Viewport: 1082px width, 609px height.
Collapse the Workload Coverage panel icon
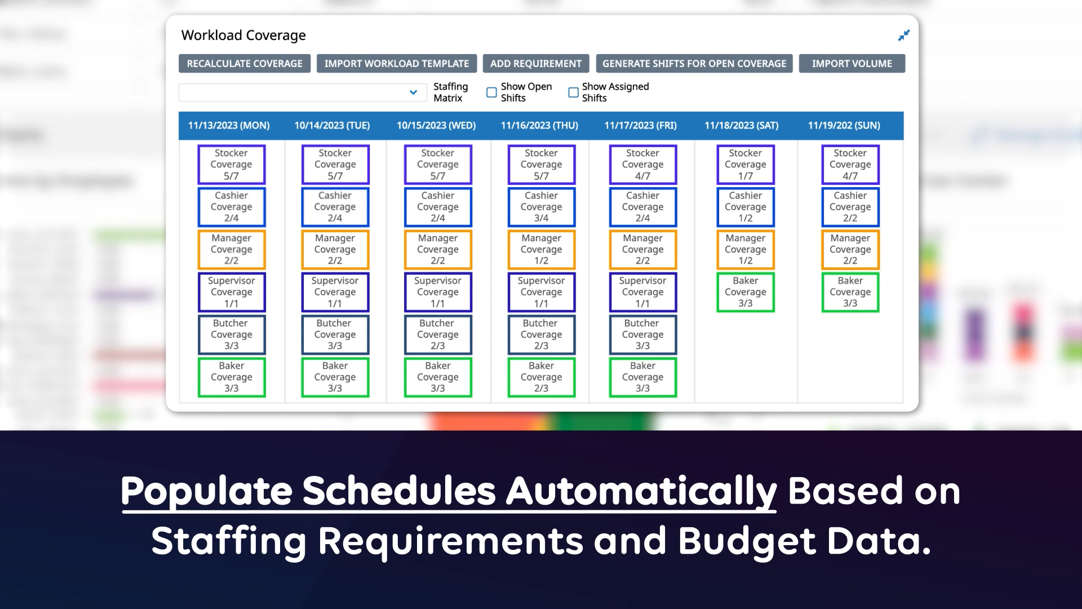click(903, 36)
